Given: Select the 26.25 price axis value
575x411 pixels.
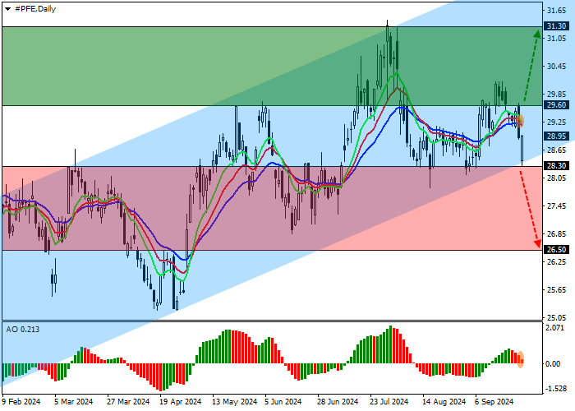Looking at the screenshot, I should 556,262.
